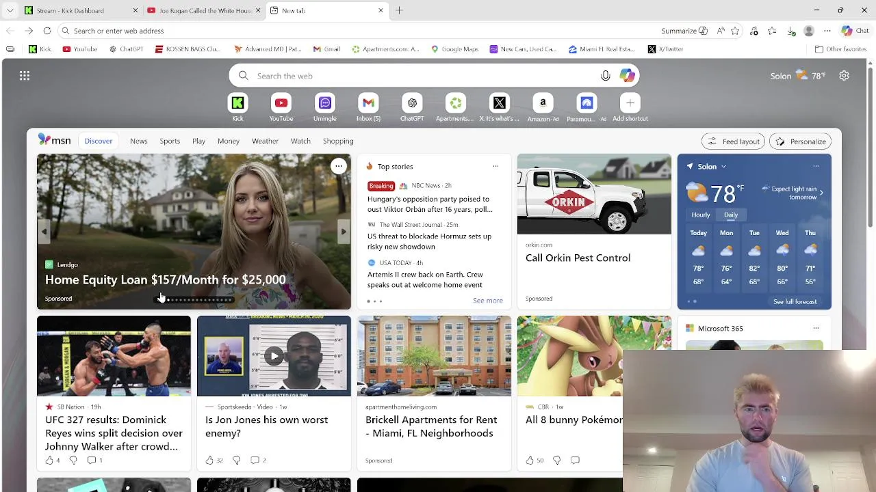Click Summarize in the address bar
The image size is (876, 492).
pos(684,31)
